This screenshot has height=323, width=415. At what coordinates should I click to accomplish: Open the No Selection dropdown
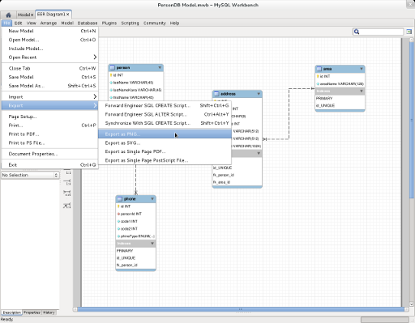tap(30, 175)
